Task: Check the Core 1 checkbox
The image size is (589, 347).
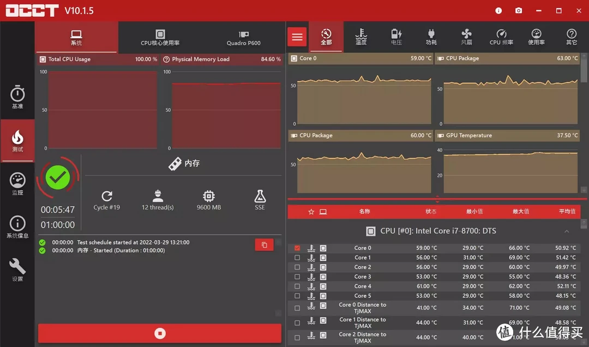Action: (x=297, y=258)
